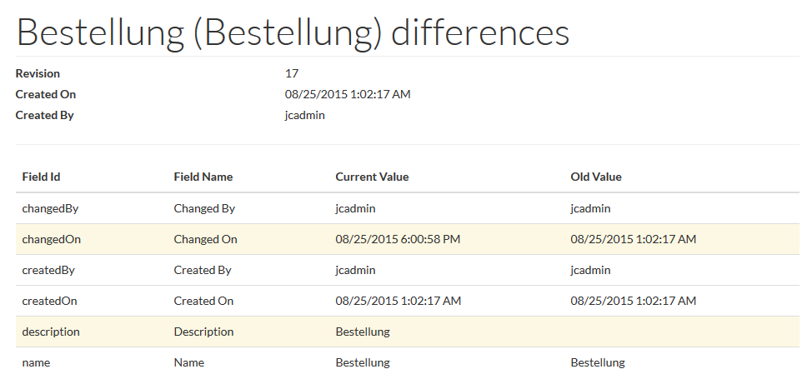Click the createdOn field id cell
The width and height of the screenshot is (807, 389).
(49, 301)
